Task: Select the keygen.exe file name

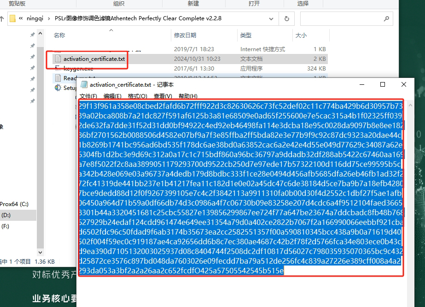Action: click(78, 68)
